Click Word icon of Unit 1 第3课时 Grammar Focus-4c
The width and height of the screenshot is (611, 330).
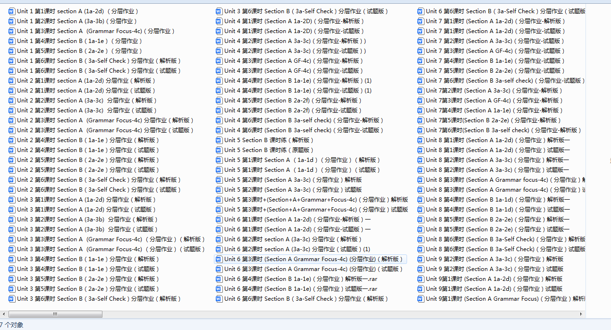[12, 31]
